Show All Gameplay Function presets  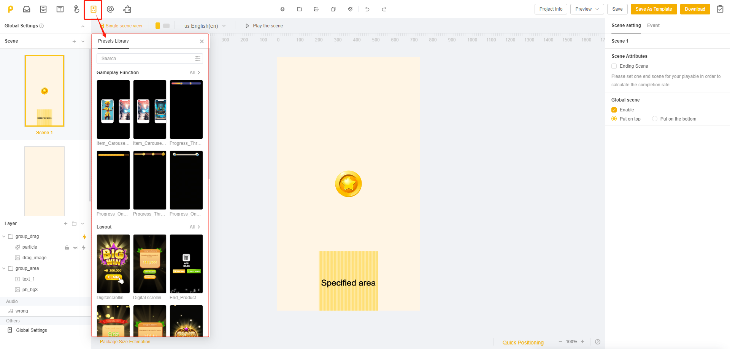pyautogui.click(x=195, y=73)
